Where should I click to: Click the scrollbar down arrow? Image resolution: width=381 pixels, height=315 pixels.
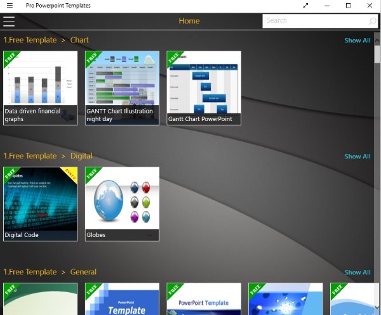point(377,307)
